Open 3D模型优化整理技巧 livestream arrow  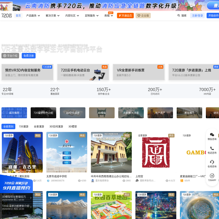[31, 198]
